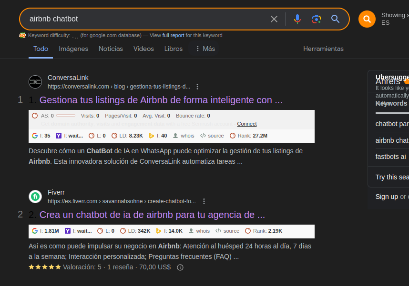
Task: Click the Fiverr site name
Action: 56,192
